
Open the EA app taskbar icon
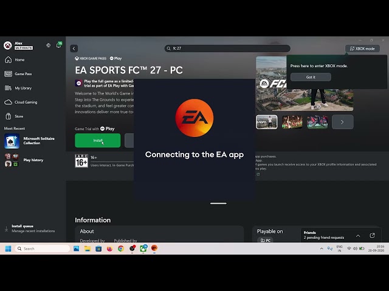(x=154, y=248)
